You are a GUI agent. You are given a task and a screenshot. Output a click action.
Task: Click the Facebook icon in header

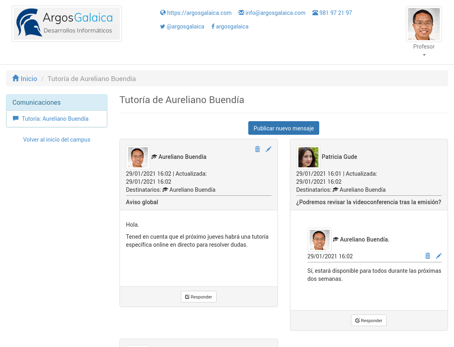click(x=213, y=26)
